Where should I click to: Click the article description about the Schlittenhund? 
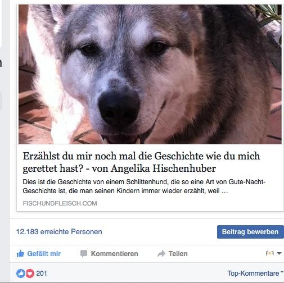[x=144, y=186]
